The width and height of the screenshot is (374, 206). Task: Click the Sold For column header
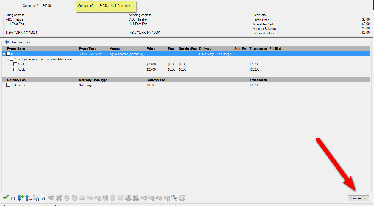(x=241, y=49)
